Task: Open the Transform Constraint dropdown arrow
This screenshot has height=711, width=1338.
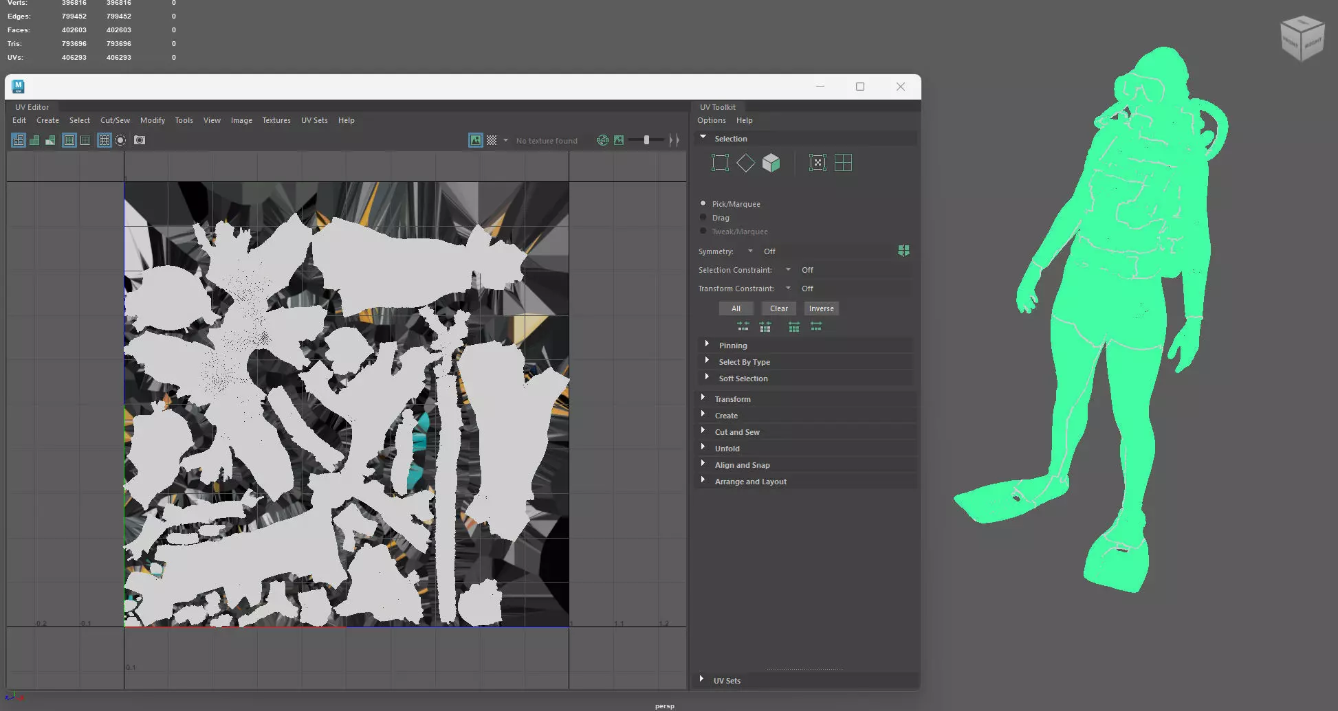Action: tap(788, 288)
